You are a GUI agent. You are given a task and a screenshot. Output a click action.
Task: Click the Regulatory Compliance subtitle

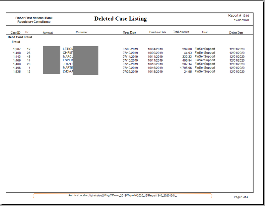click(x=34, y=22)
